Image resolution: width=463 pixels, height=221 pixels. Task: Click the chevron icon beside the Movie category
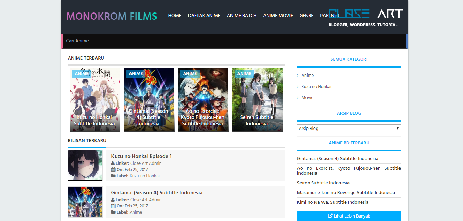coord(298,98)
